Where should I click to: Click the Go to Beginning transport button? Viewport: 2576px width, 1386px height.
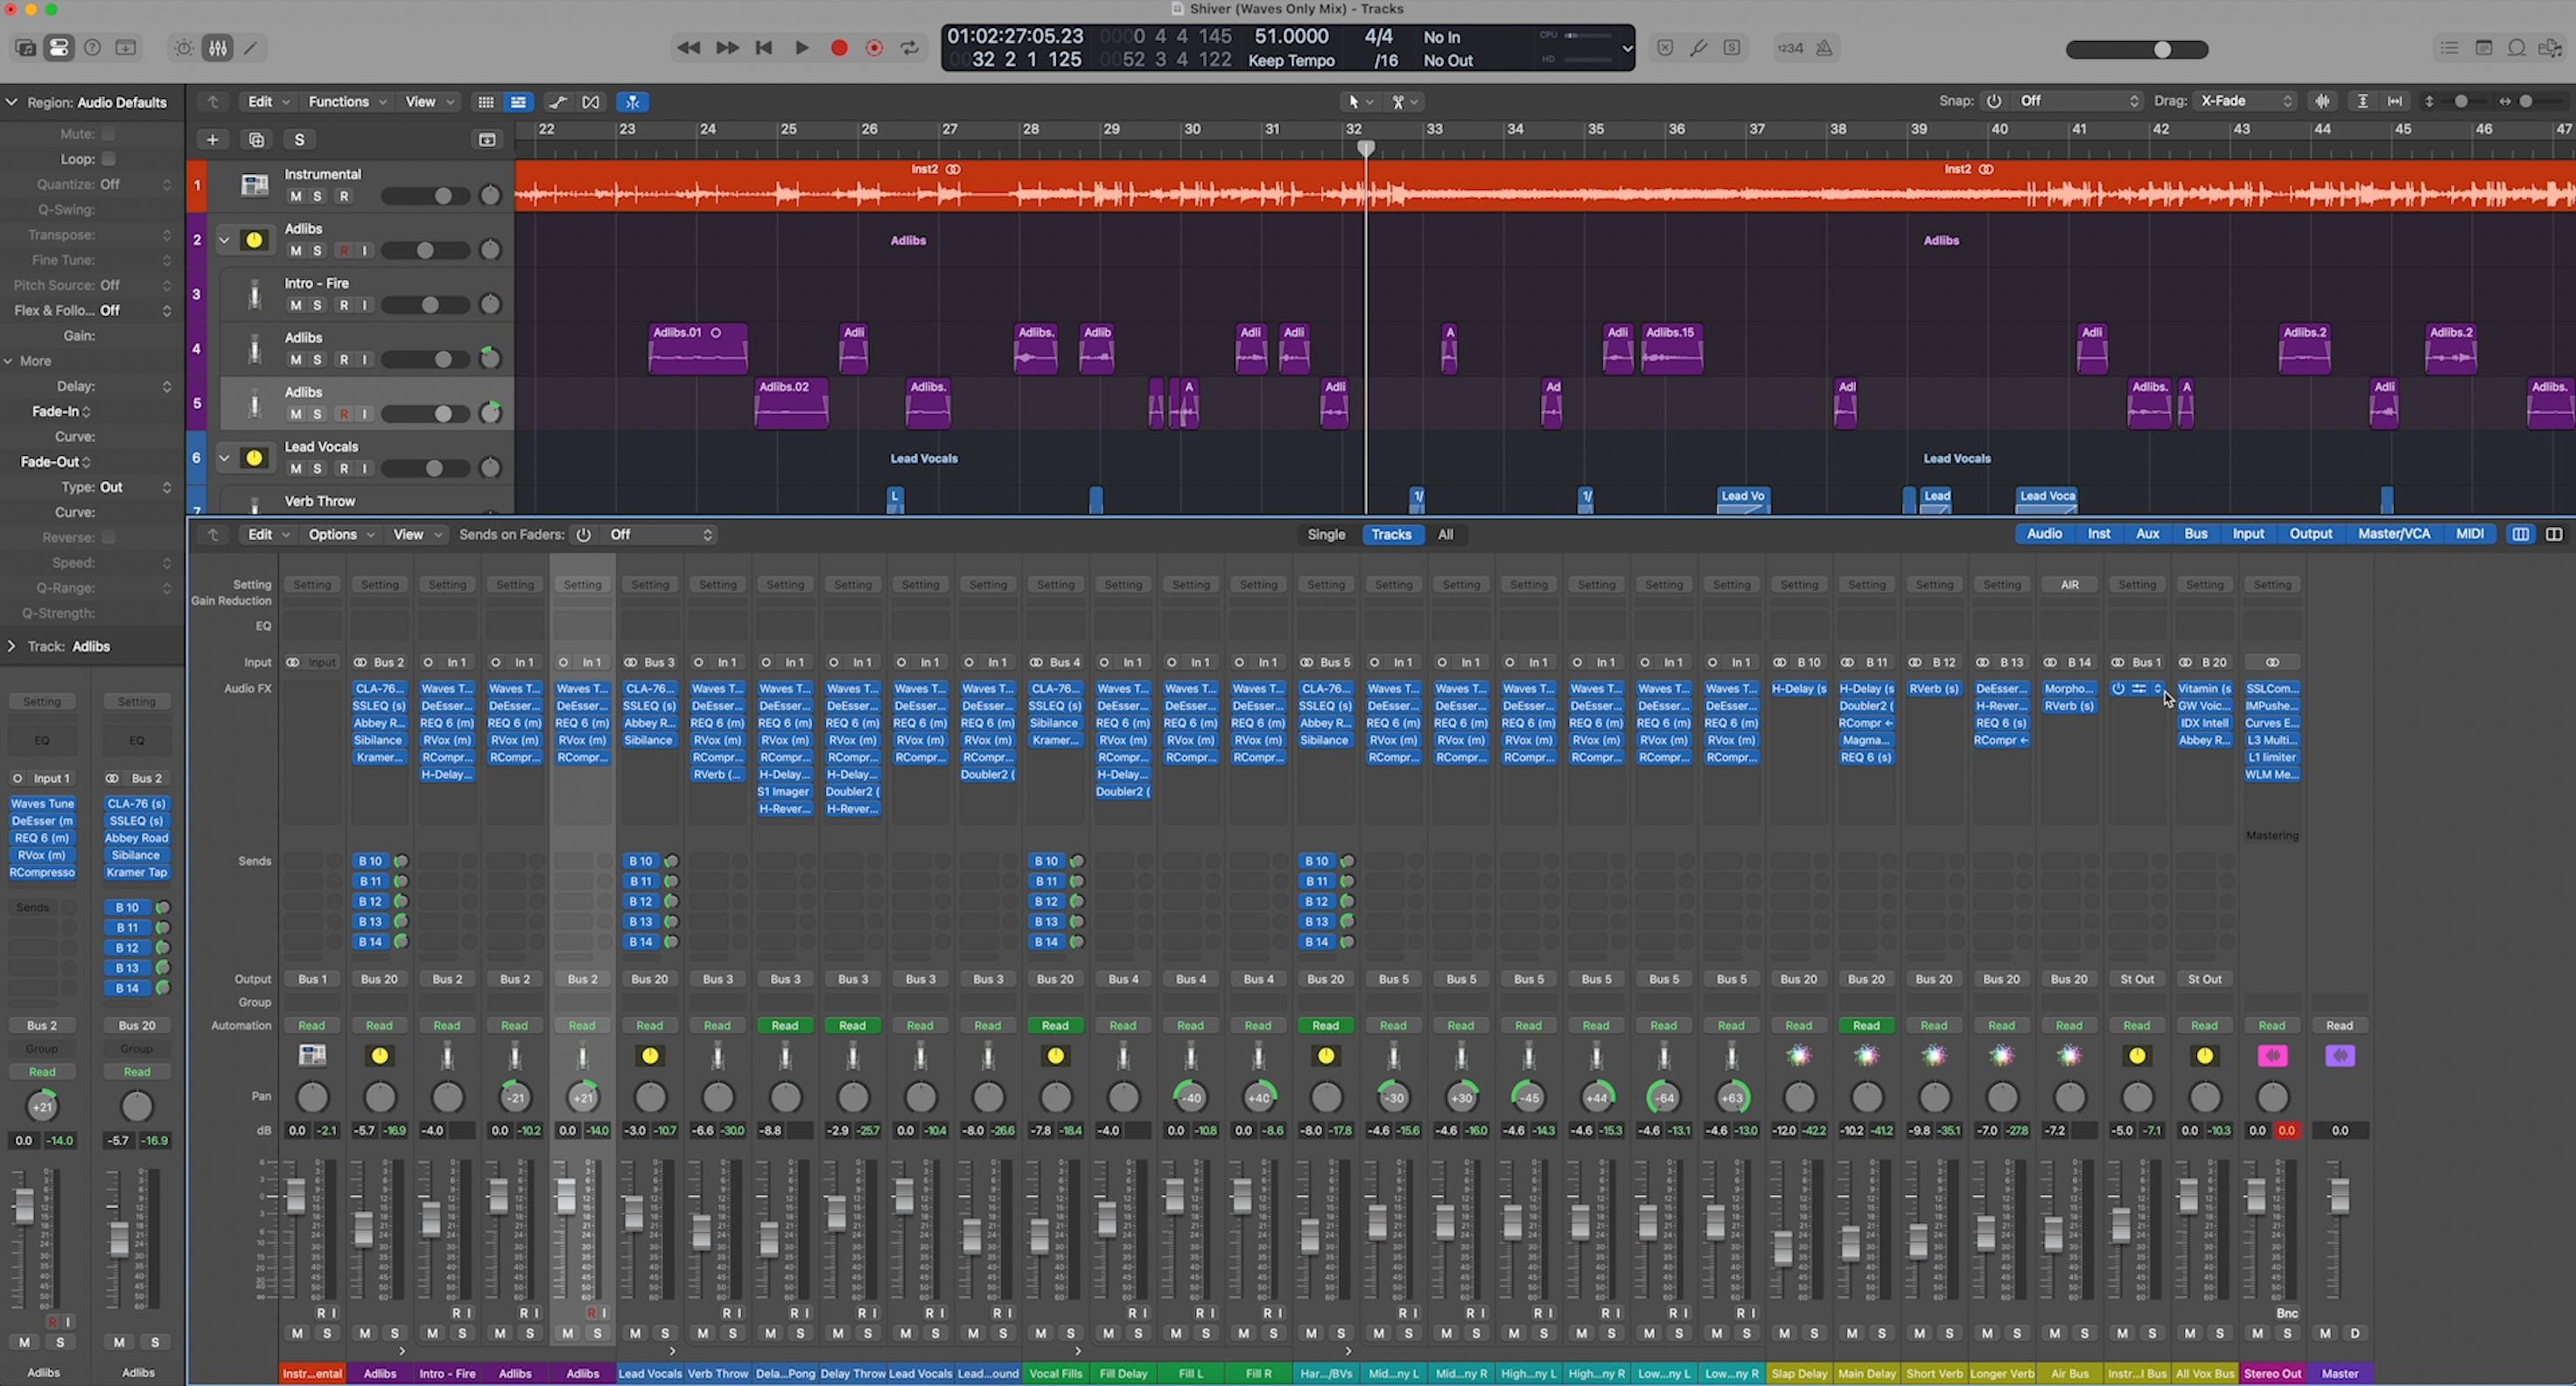click(764, 48)
